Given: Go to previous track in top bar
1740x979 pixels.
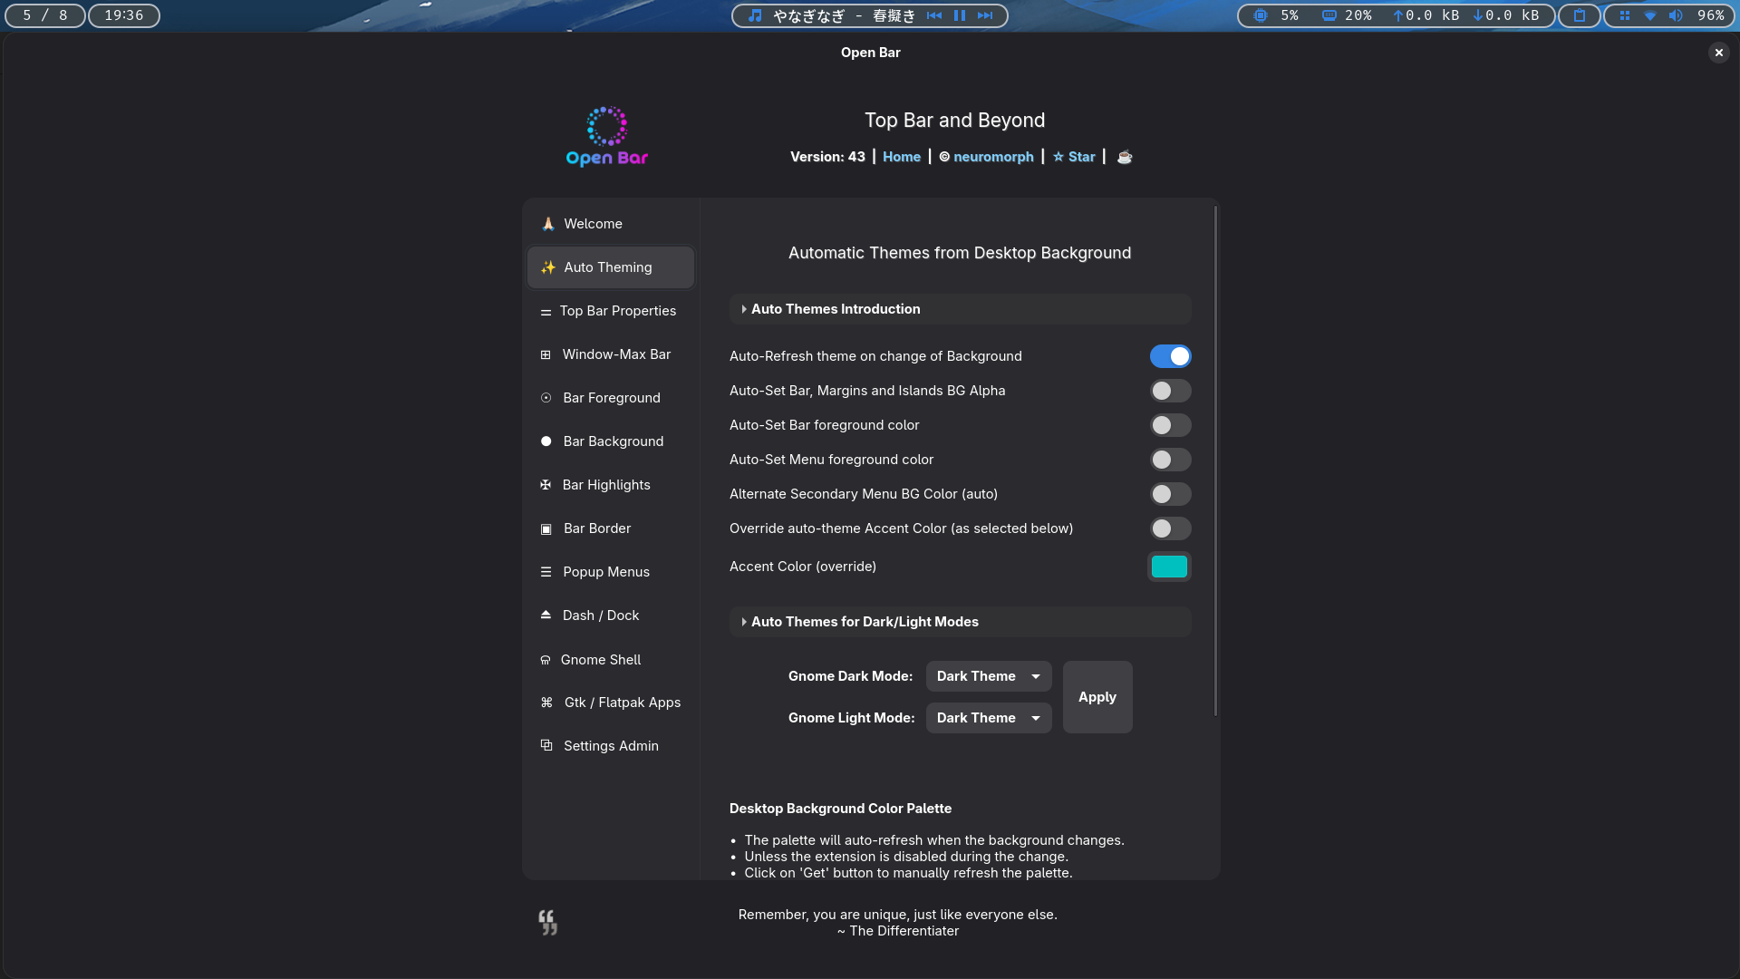Looking at the screenshot, I should click(x=934, y=15).
